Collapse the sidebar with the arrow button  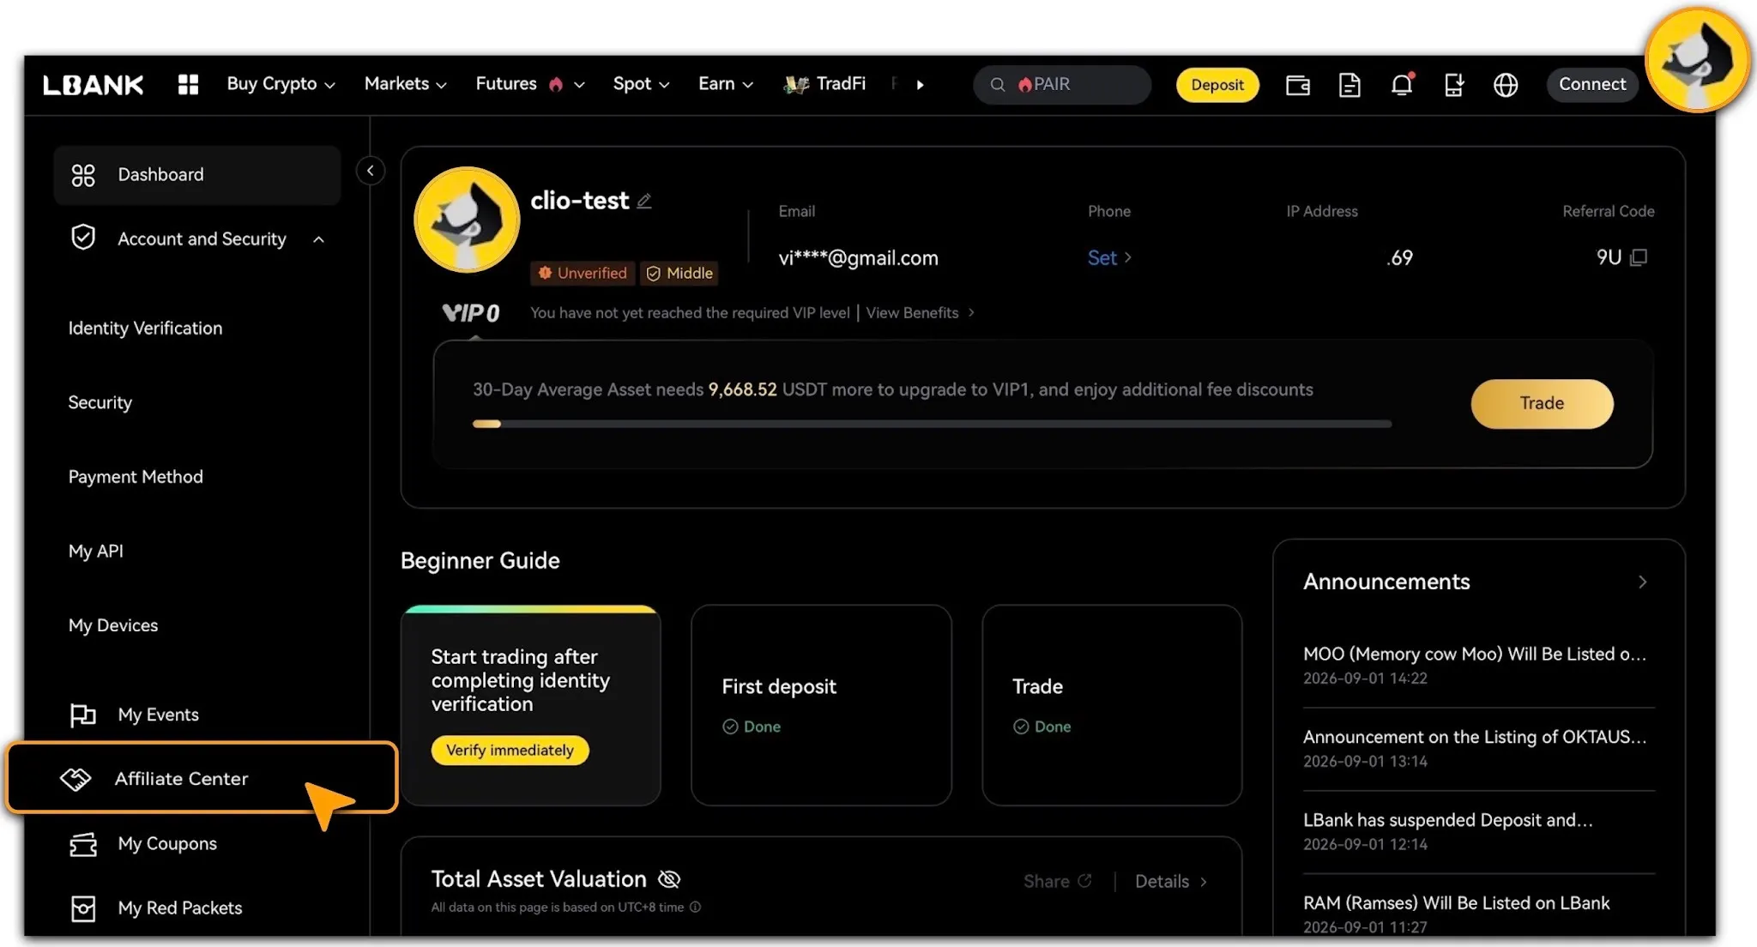pos(370,171)
